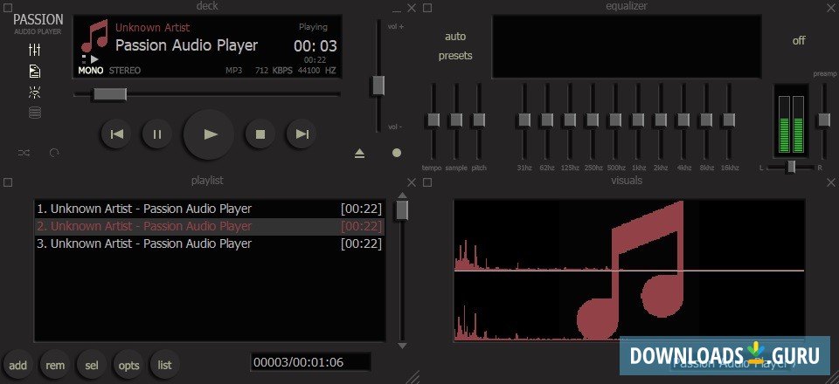Screen dimensions: 839x384
Task: Click the tempo slider handle
Action: coord(433,120)
